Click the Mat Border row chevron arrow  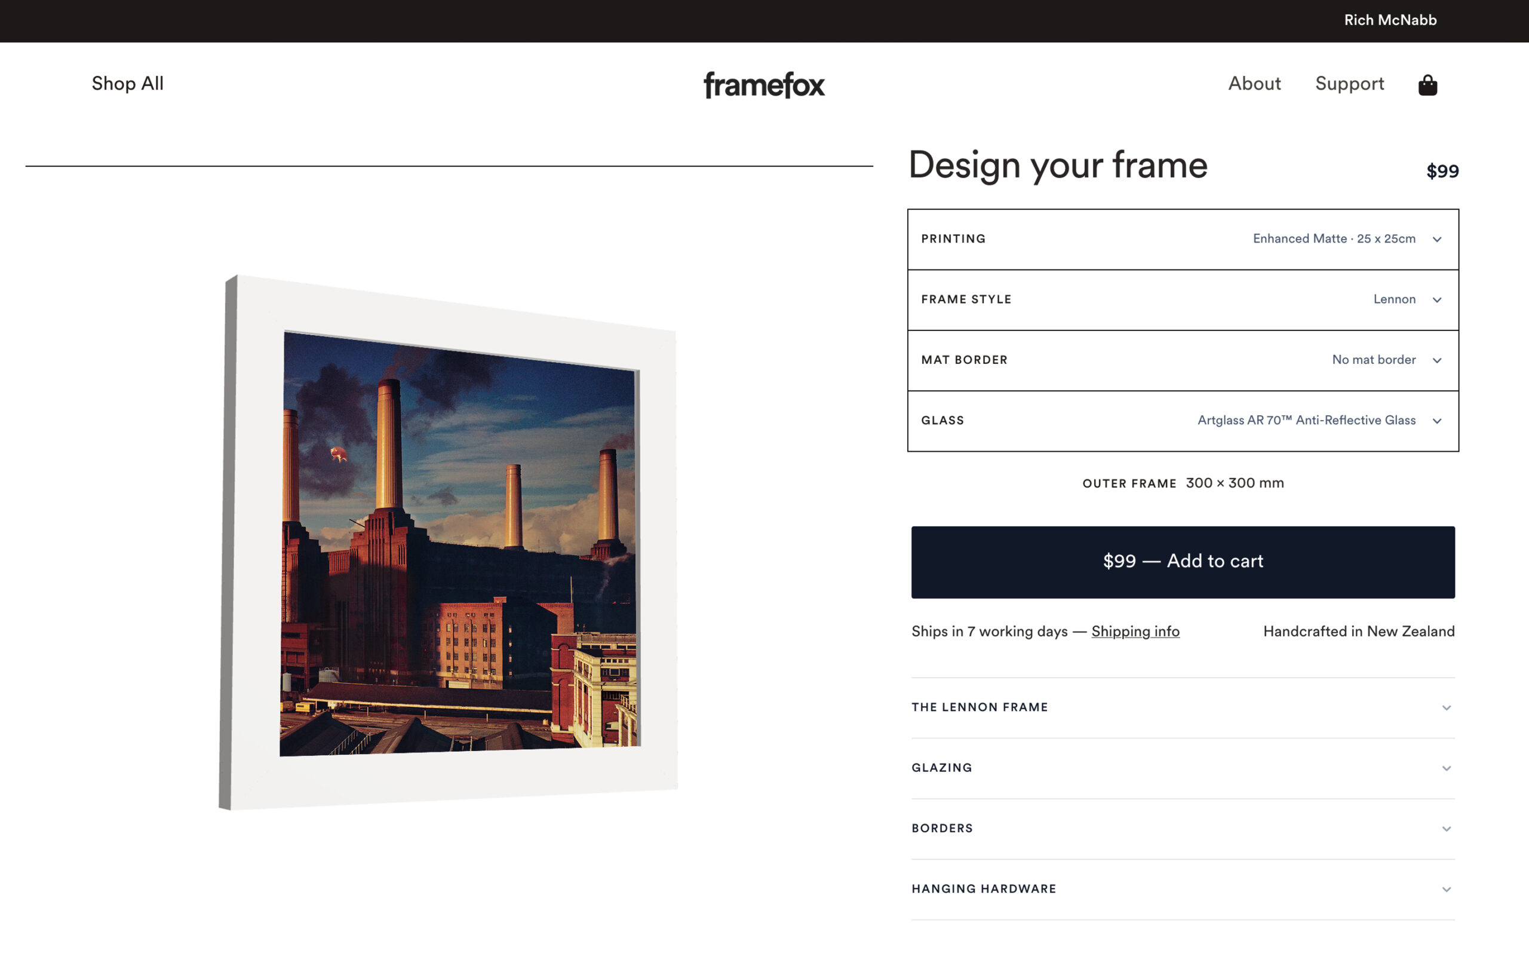pyautogui.click(x=1438, y=361)
